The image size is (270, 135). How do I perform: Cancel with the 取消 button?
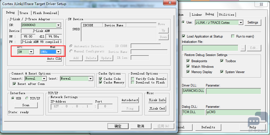pos(141,126)
